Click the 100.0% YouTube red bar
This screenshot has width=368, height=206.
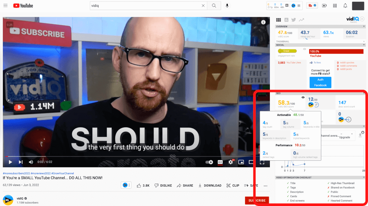pos(336,51)
